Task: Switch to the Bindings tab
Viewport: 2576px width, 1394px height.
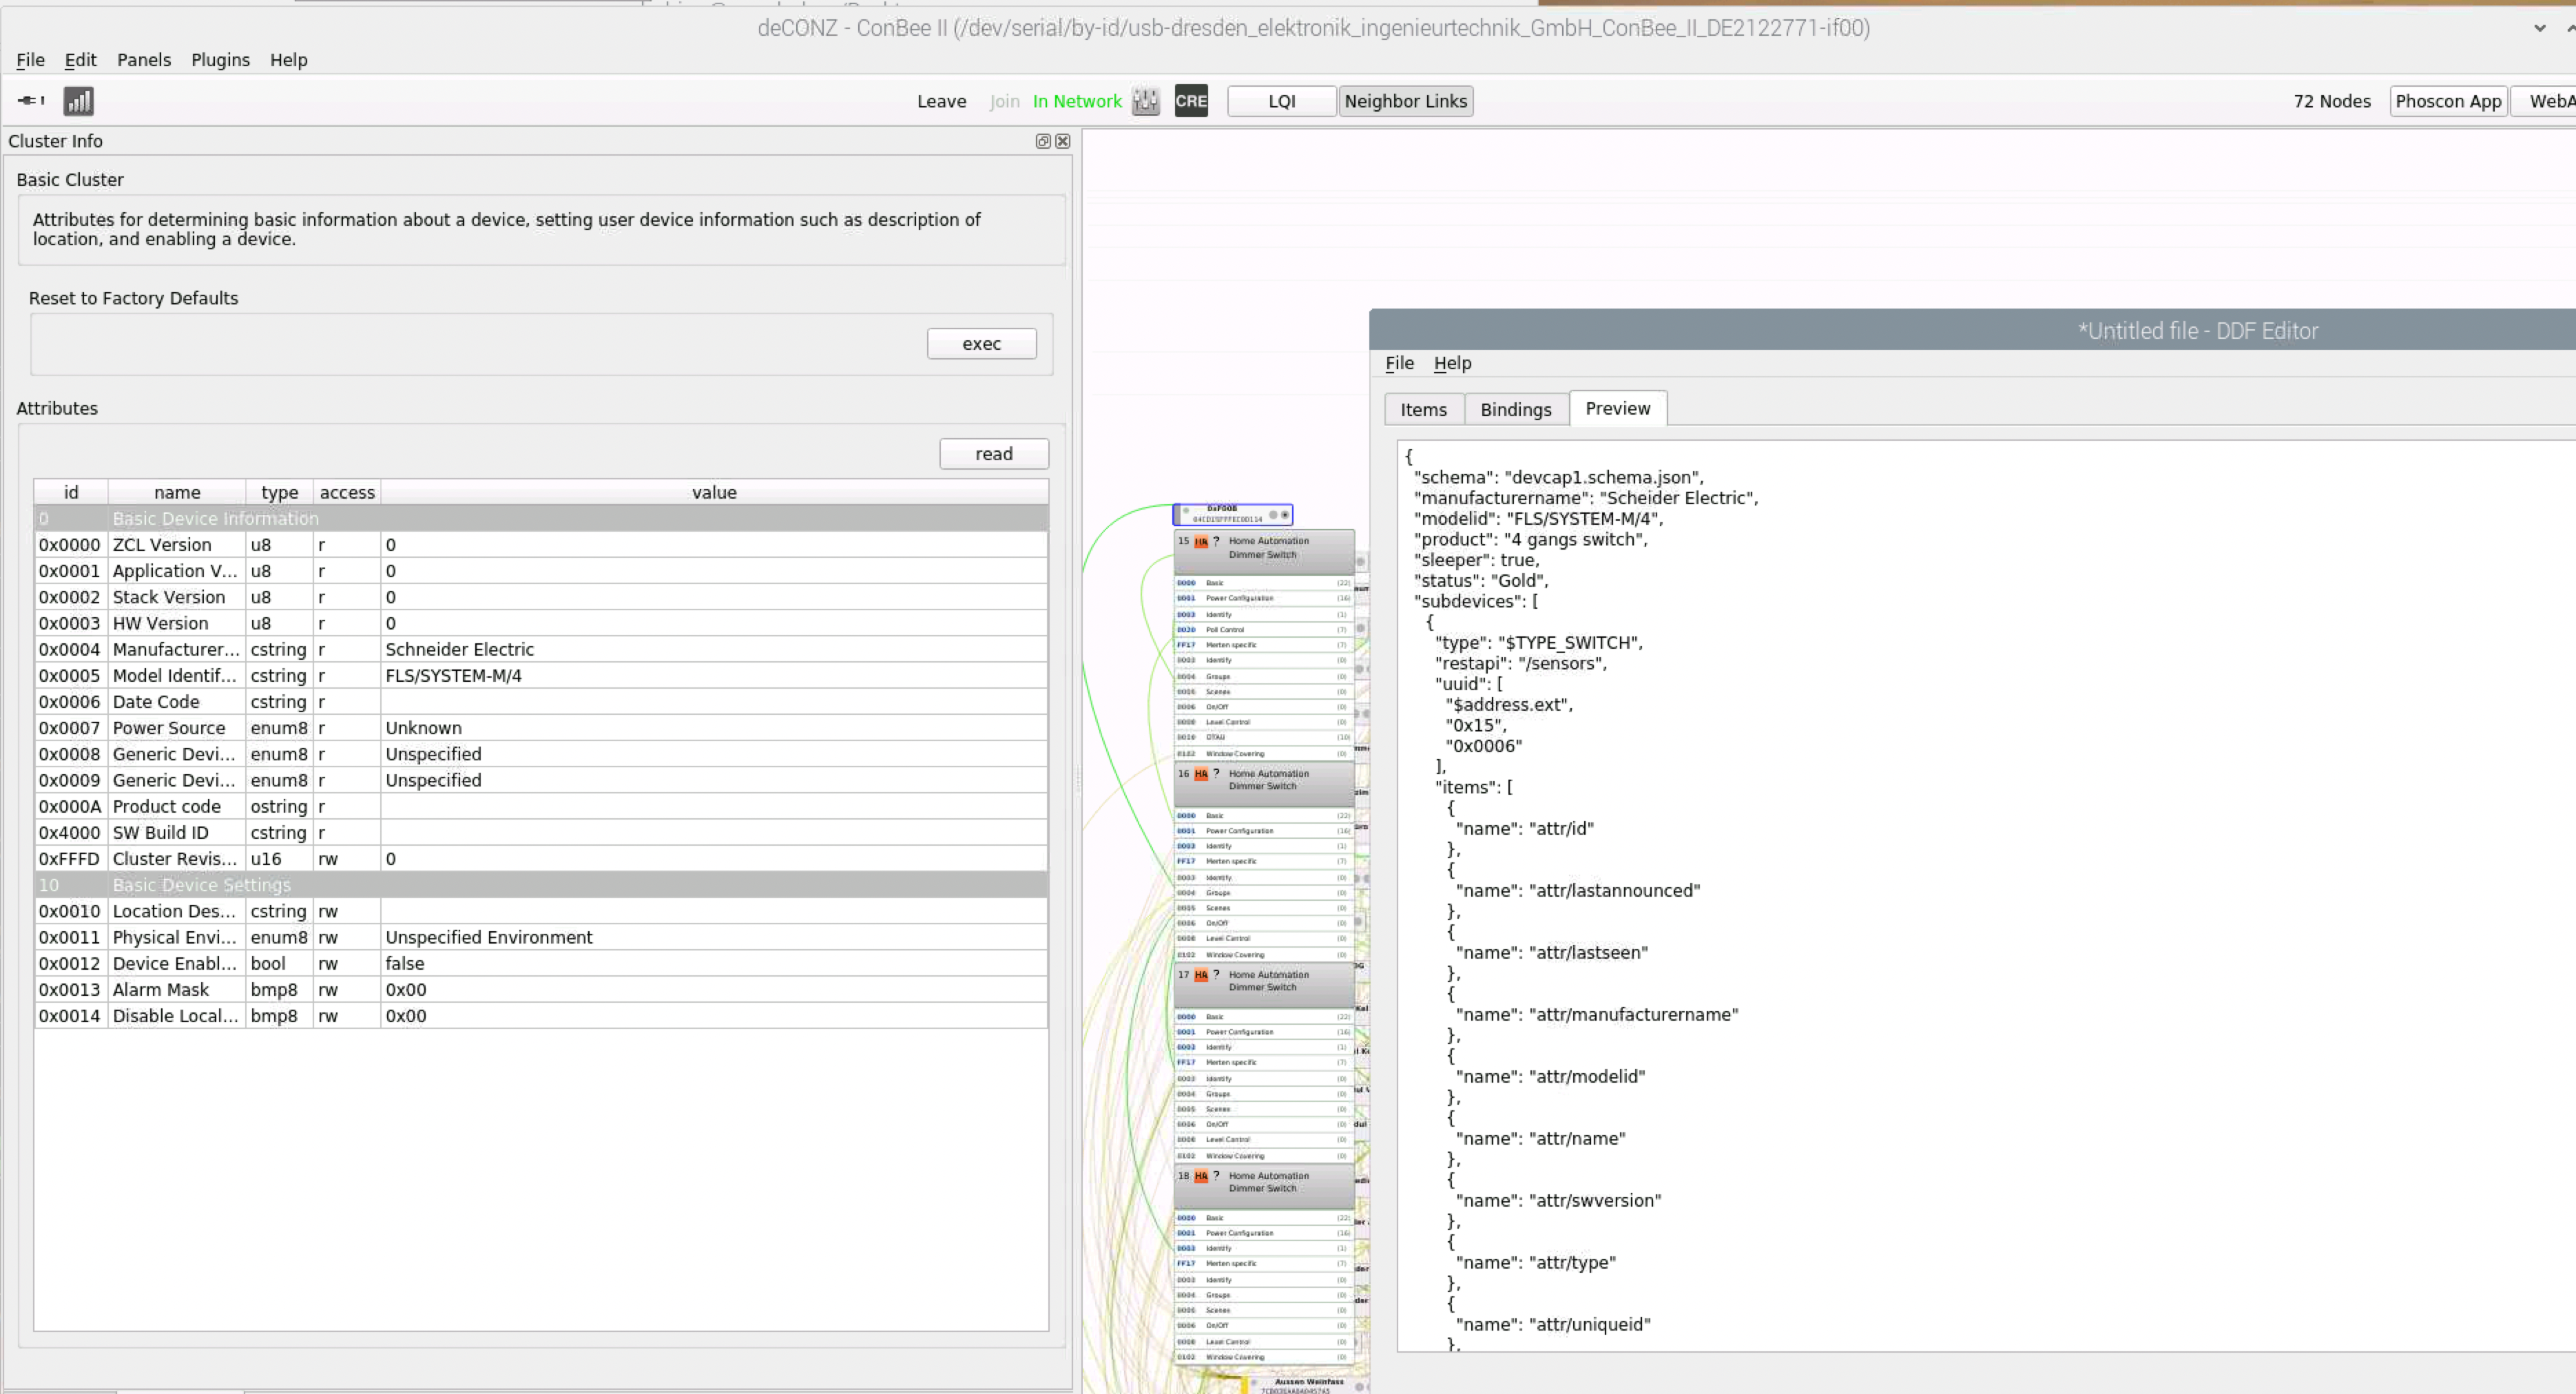Action: (x=1515, y=409)
